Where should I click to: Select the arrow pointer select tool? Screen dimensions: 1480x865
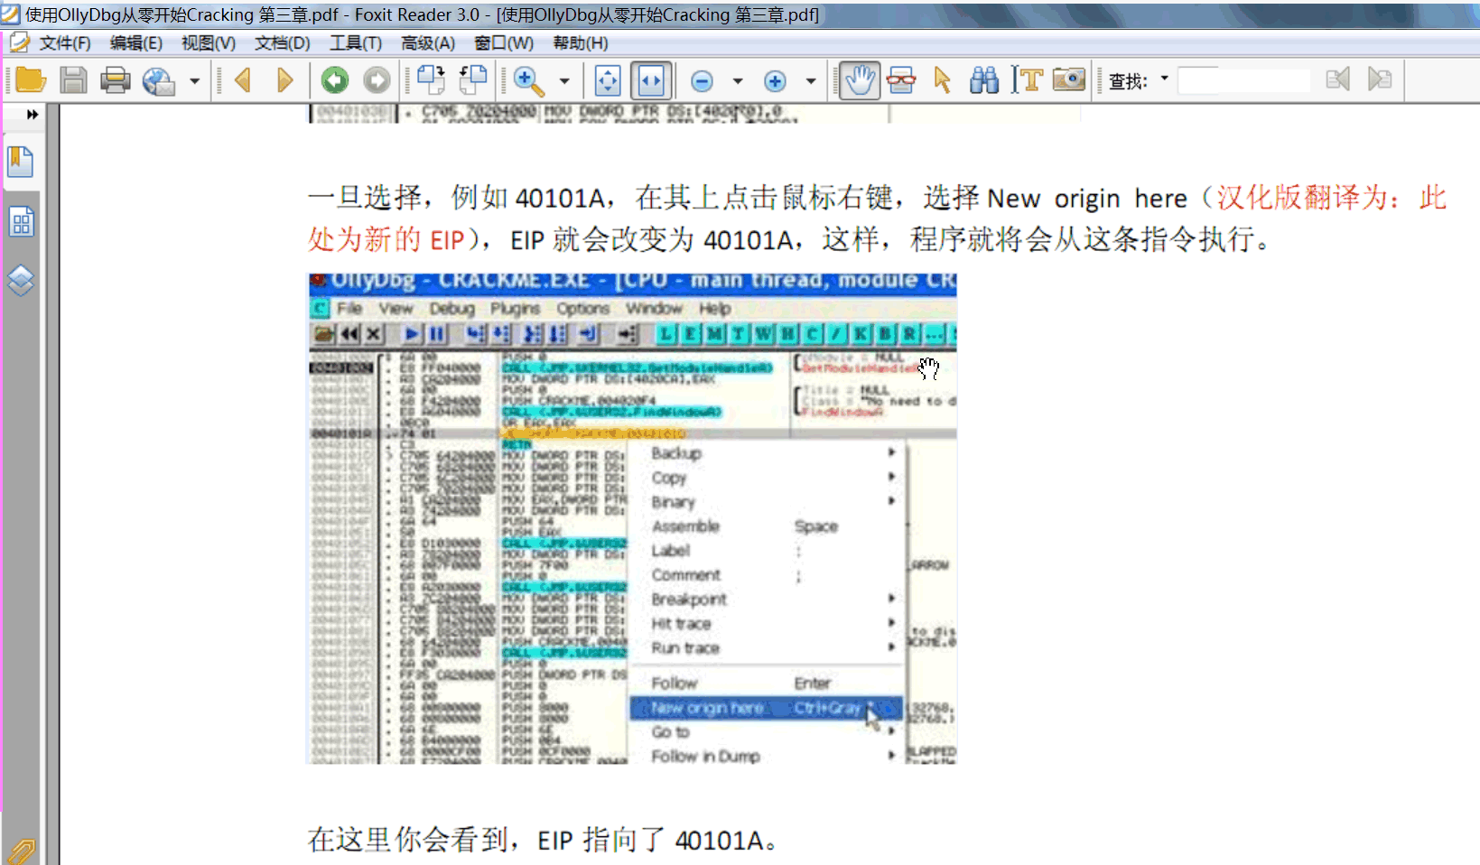click(x=942, y=80)
